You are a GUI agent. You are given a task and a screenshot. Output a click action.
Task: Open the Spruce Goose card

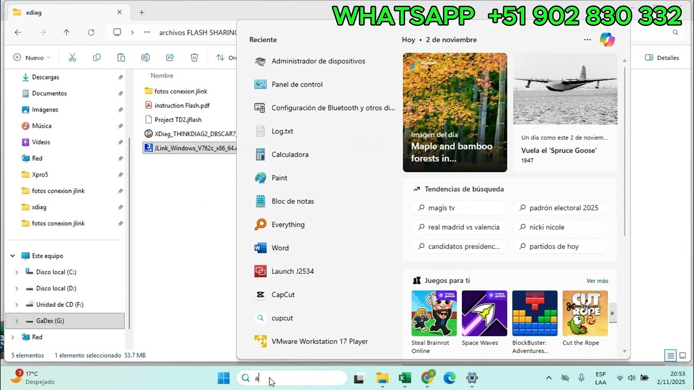point(566,112)
